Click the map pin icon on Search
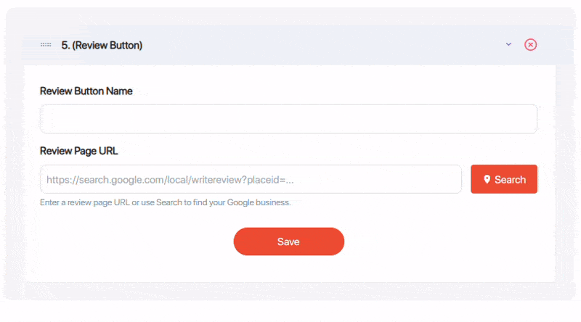Viewport: 581px width, 322px height. (487, 180)
